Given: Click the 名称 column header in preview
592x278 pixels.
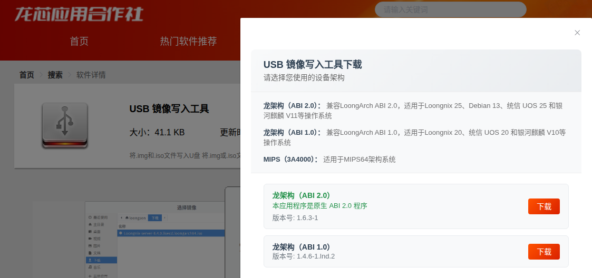Looking at the screenshot, I should point(122,227).
